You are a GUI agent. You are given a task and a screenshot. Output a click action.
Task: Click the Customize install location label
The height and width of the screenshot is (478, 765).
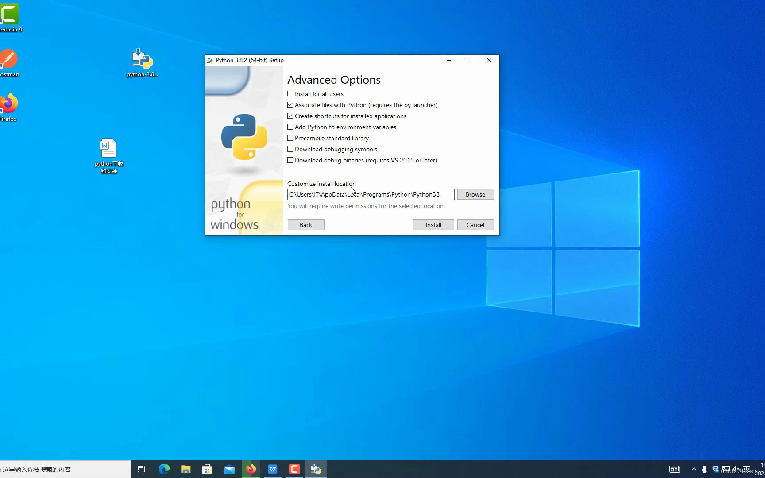click(321, 184)
